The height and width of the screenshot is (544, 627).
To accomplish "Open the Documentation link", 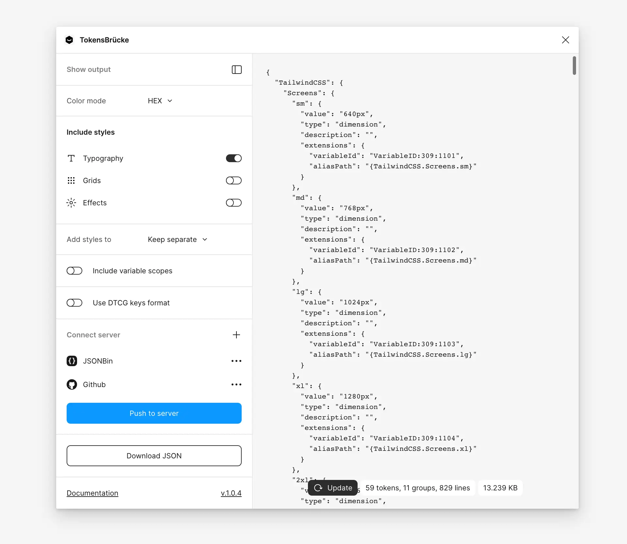I will [x=92, y=493].
